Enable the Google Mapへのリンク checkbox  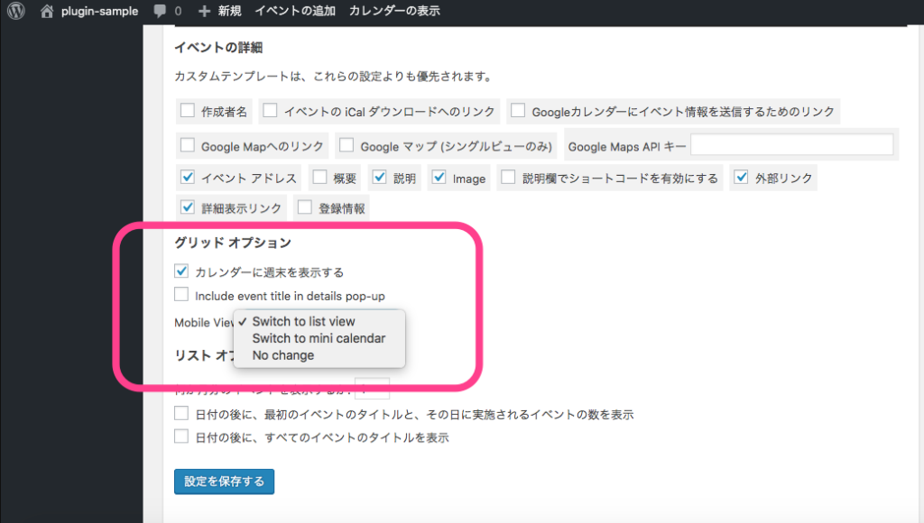coord(188,145)
